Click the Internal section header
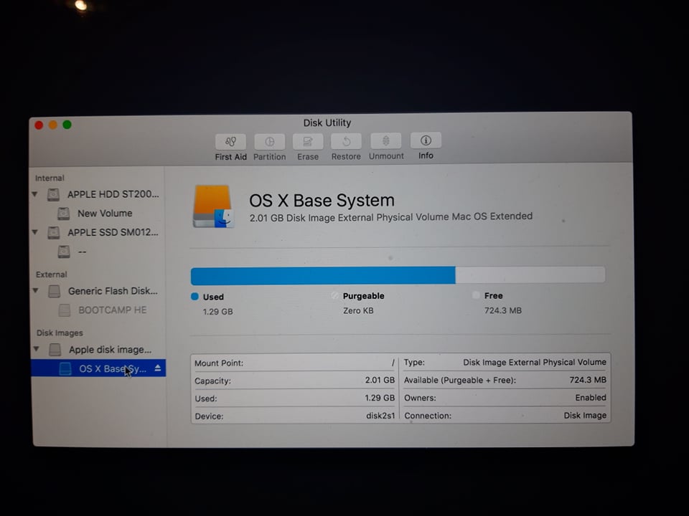Screen dimensions: 689x516 coord(50,178)
